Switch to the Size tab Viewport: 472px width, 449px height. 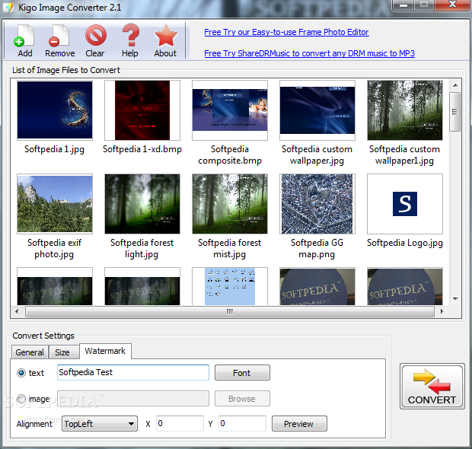click(x=62, y=352)
